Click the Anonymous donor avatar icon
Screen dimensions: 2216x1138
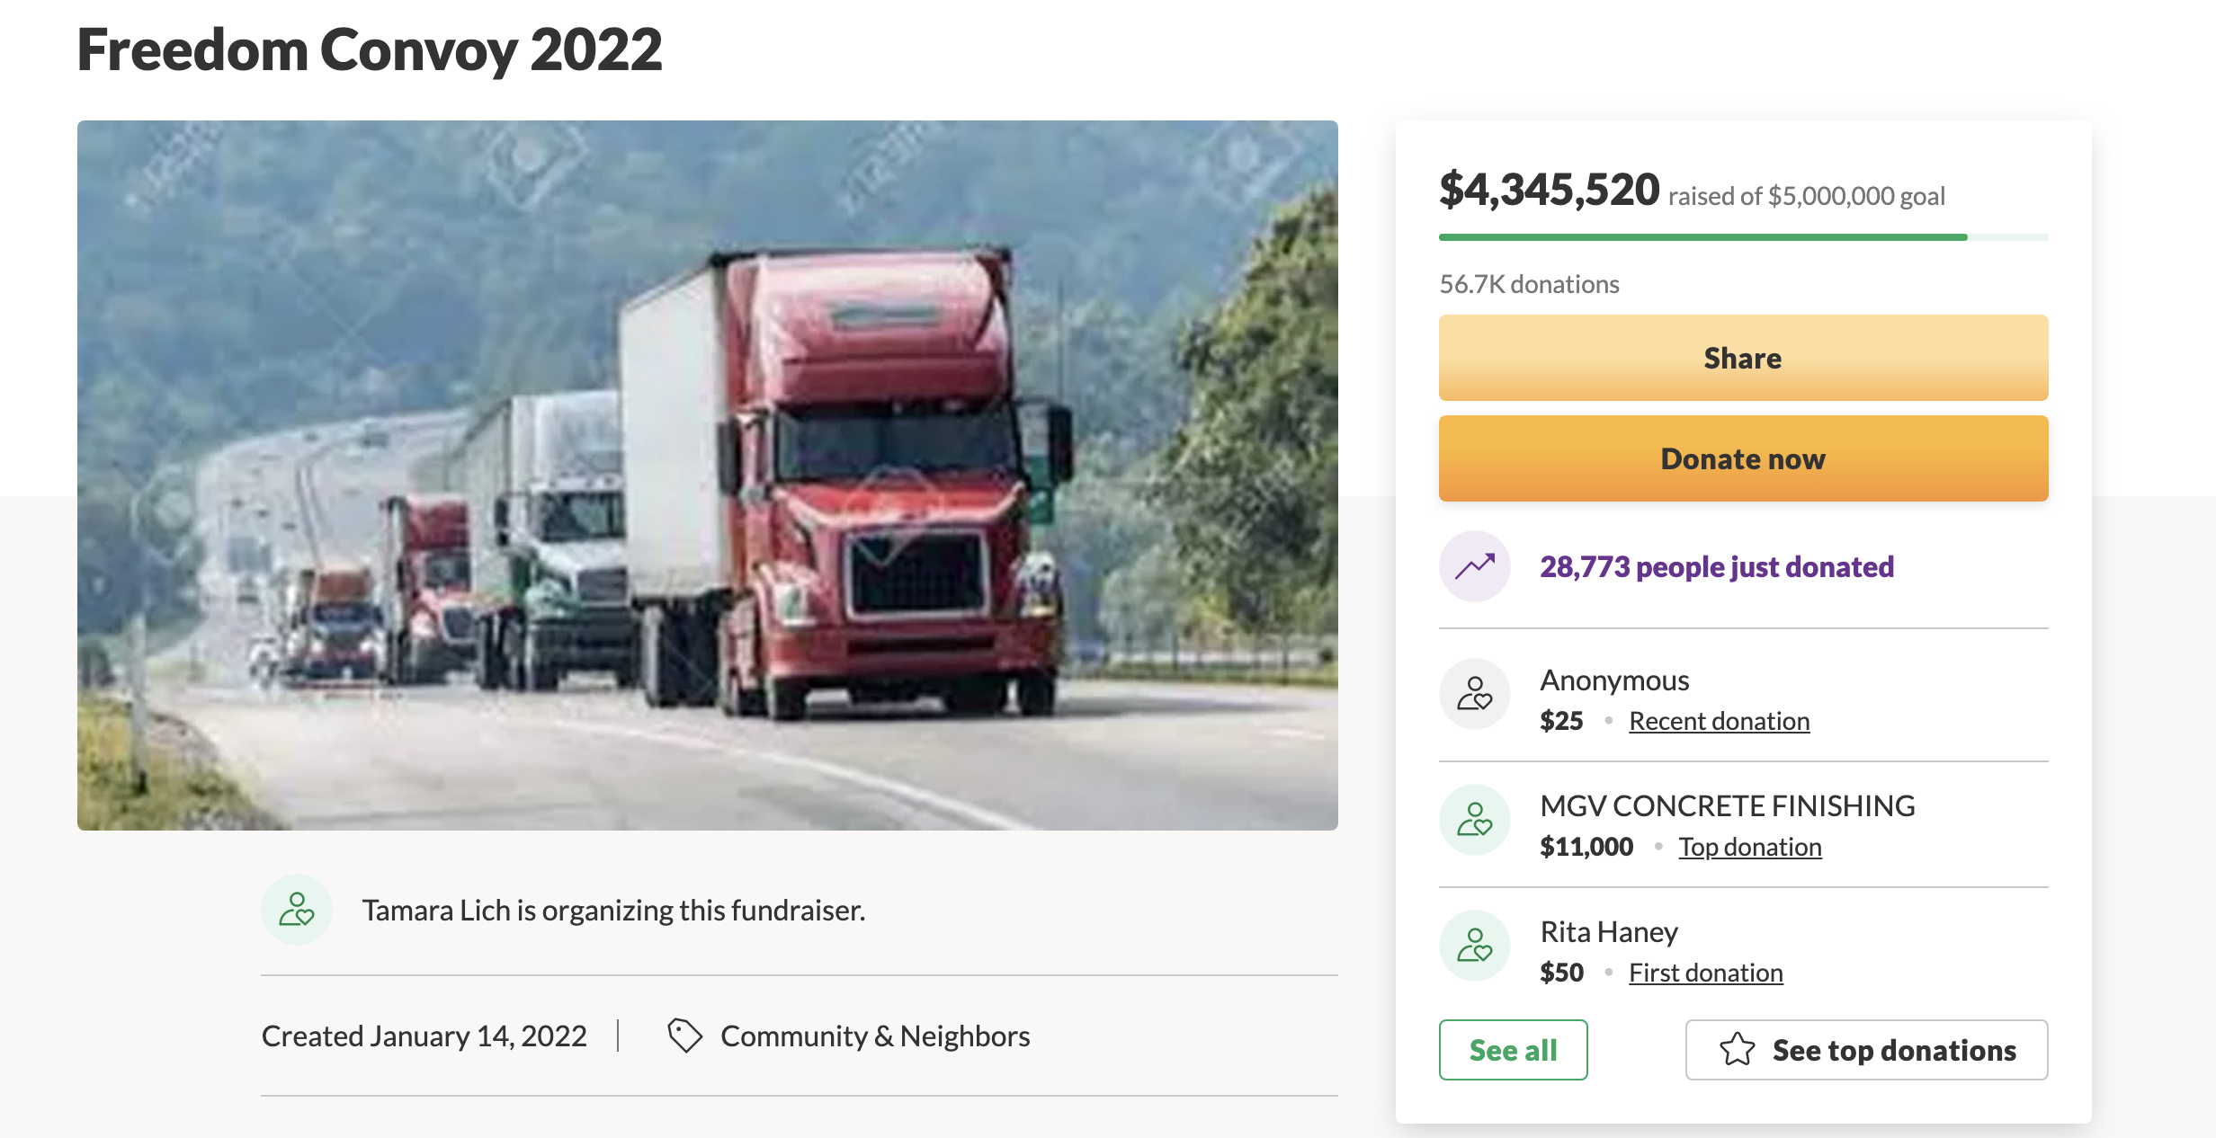(x=1475, y=694)
